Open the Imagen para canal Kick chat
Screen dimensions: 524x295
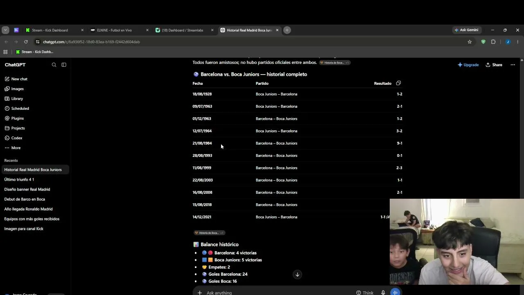coord(35,229)
